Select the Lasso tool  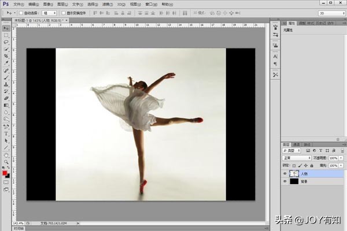click(x=6, y=42)
